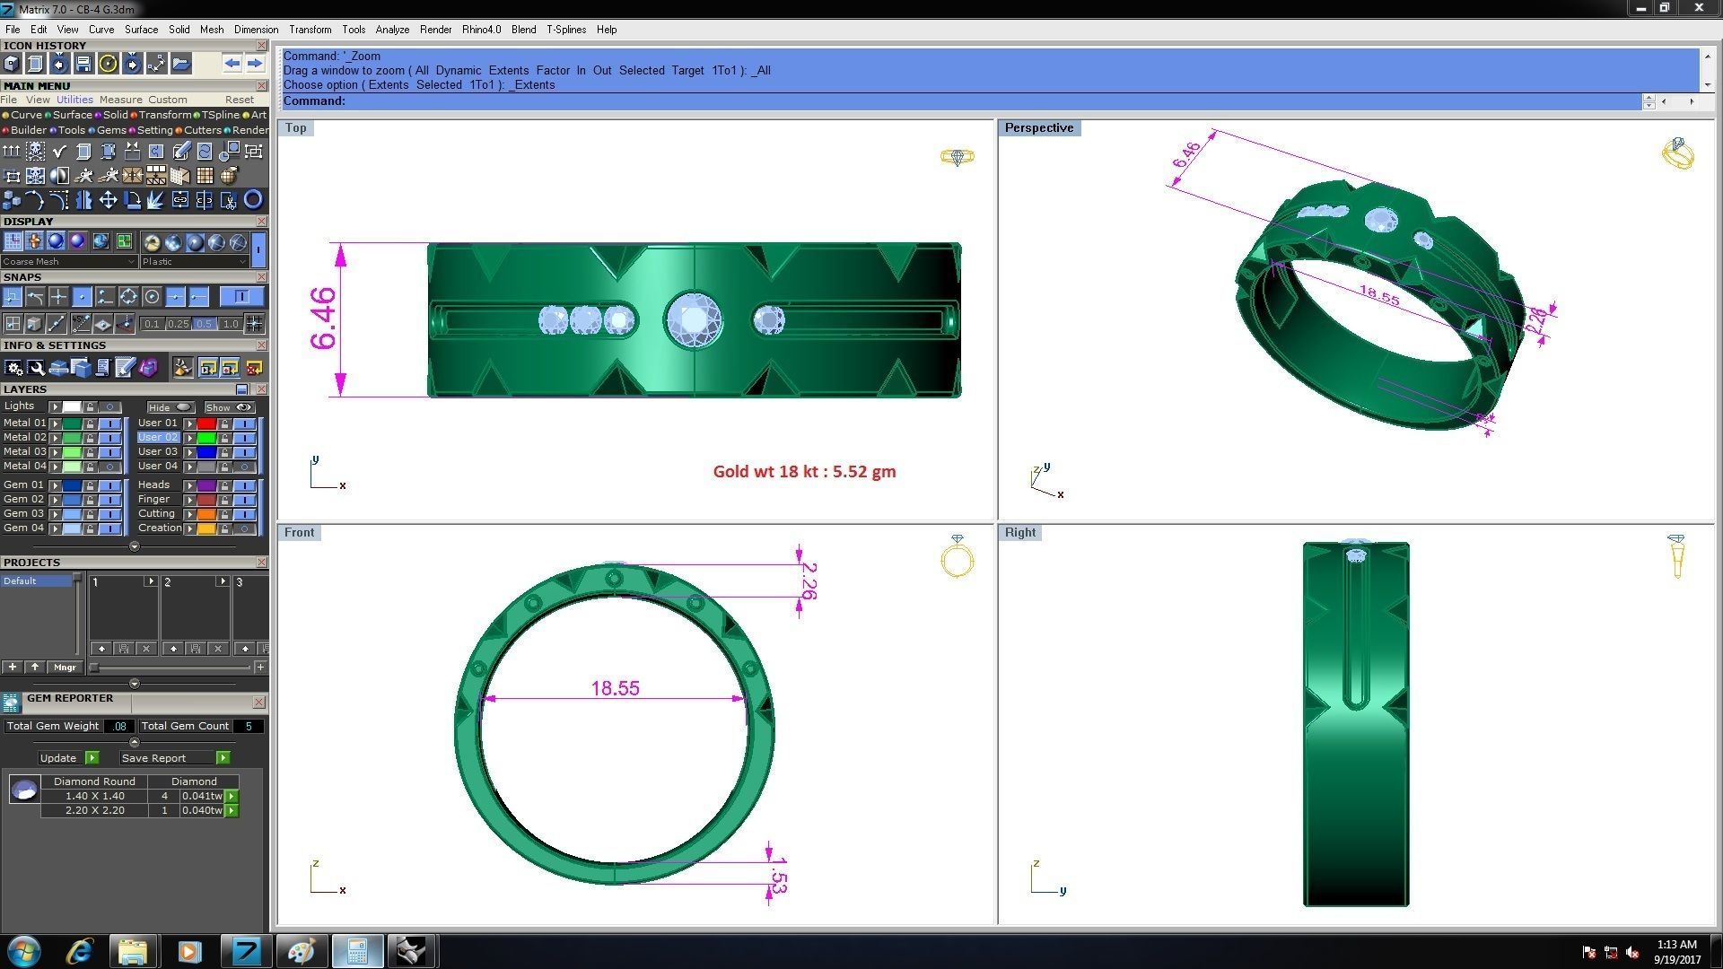The height and width of the screenshot is (969, 1723).
Task: Click the save icon in Icon History
Action: [x=83, y=64]
